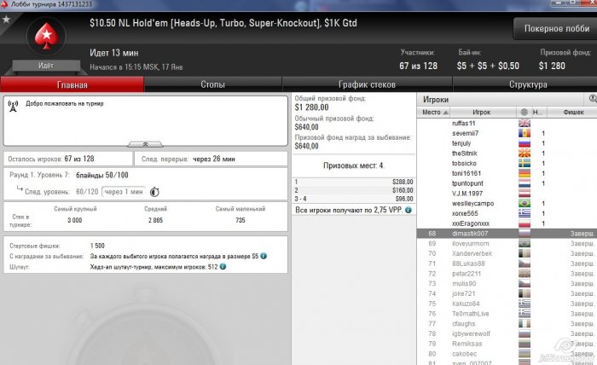This screenshot has width=597, height=365.
Task: Select the player kakuzo84 in the list
Action: [507, 304]
